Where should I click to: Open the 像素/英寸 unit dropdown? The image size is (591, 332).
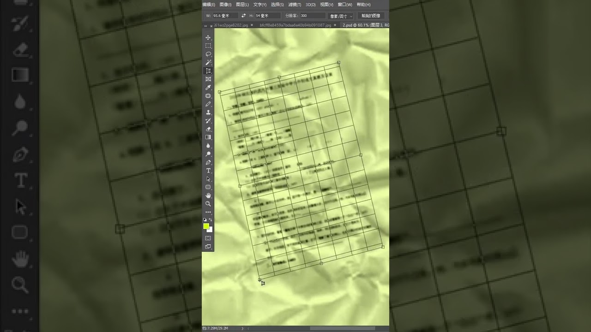pos(341,16)
